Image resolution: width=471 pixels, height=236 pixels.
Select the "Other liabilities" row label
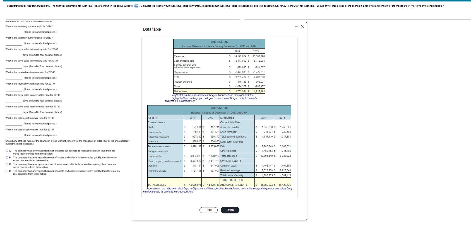(228, 151)
